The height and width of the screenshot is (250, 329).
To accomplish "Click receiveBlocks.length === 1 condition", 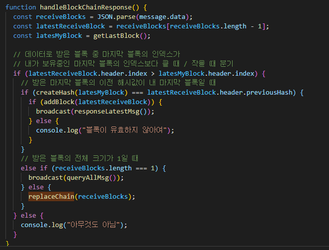I will tap(105, 168).
